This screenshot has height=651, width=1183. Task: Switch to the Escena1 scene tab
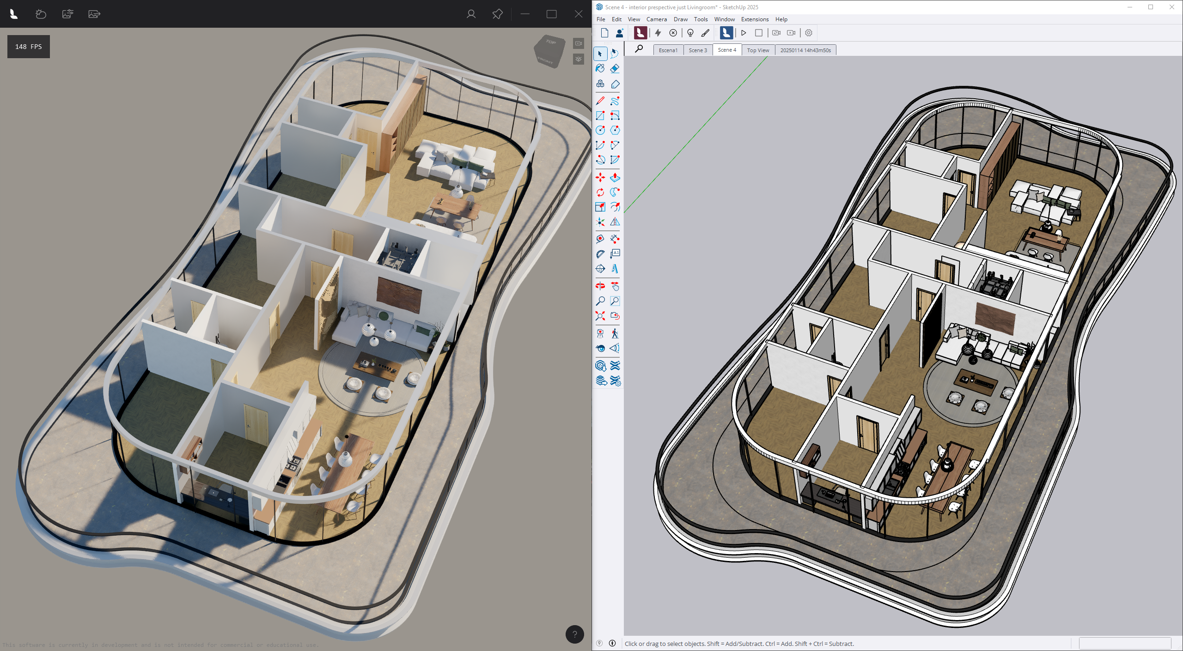tap(668, 50)
